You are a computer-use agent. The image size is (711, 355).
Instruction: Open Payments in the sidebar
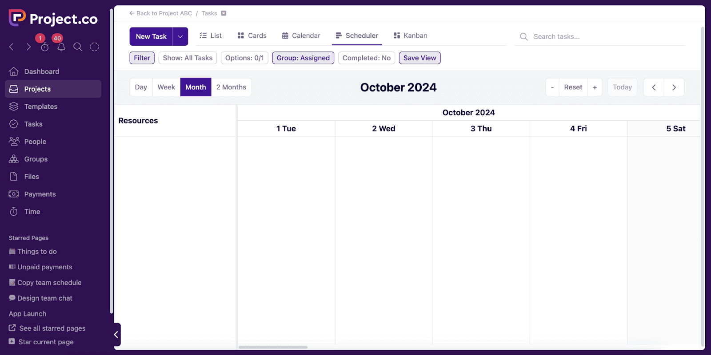tap(40, 194)
